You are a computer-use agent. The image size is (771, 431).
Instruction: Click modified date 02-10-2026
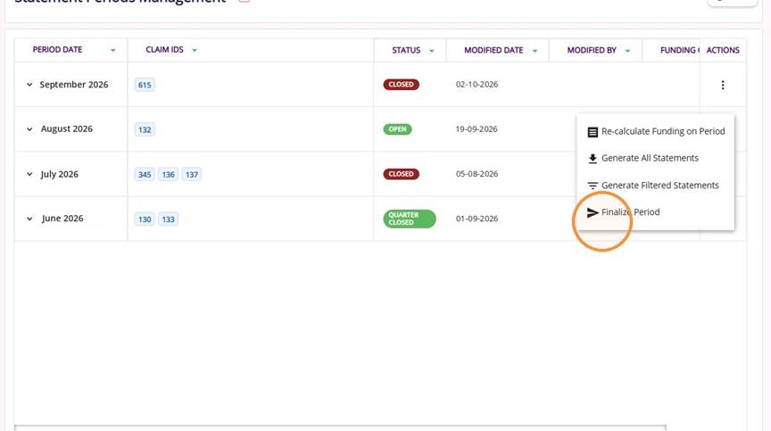(477, 85)
